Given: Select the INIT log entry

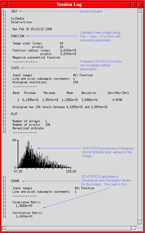Looking at the screenshot, I should (14, 11).
